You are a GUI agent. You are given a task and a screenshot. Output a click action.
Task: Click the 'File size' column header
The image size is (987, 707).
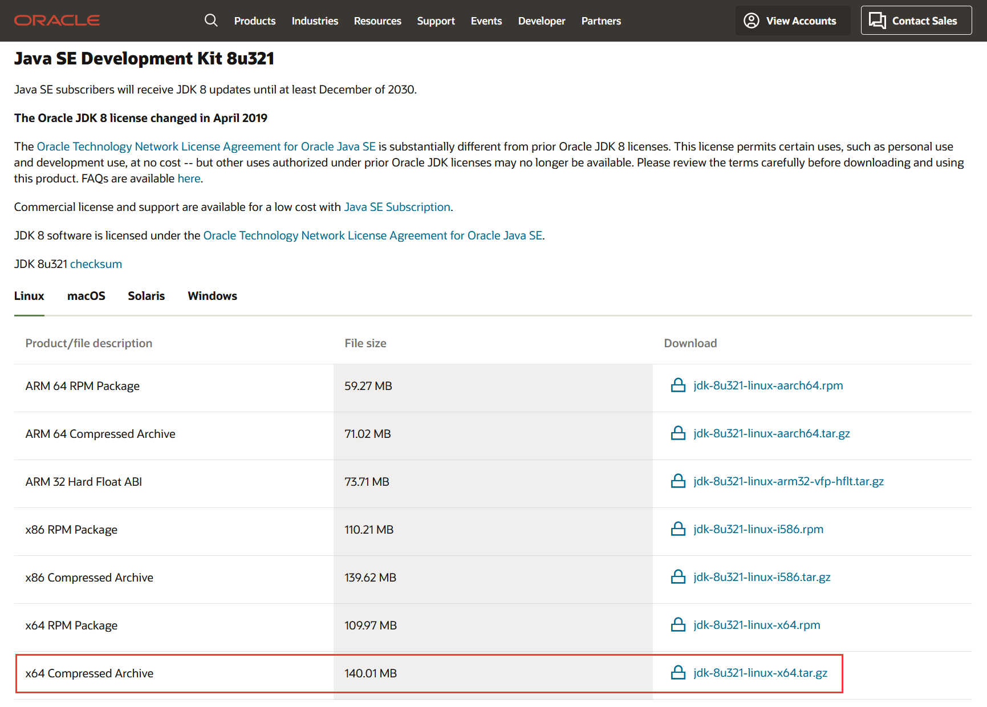pos(365,343)
